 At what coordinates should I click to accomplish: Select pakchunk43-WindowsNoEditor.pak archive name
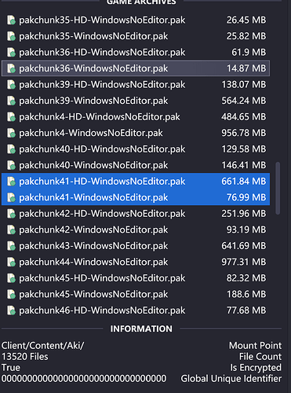pyautogui.click(x=93, y=246)
